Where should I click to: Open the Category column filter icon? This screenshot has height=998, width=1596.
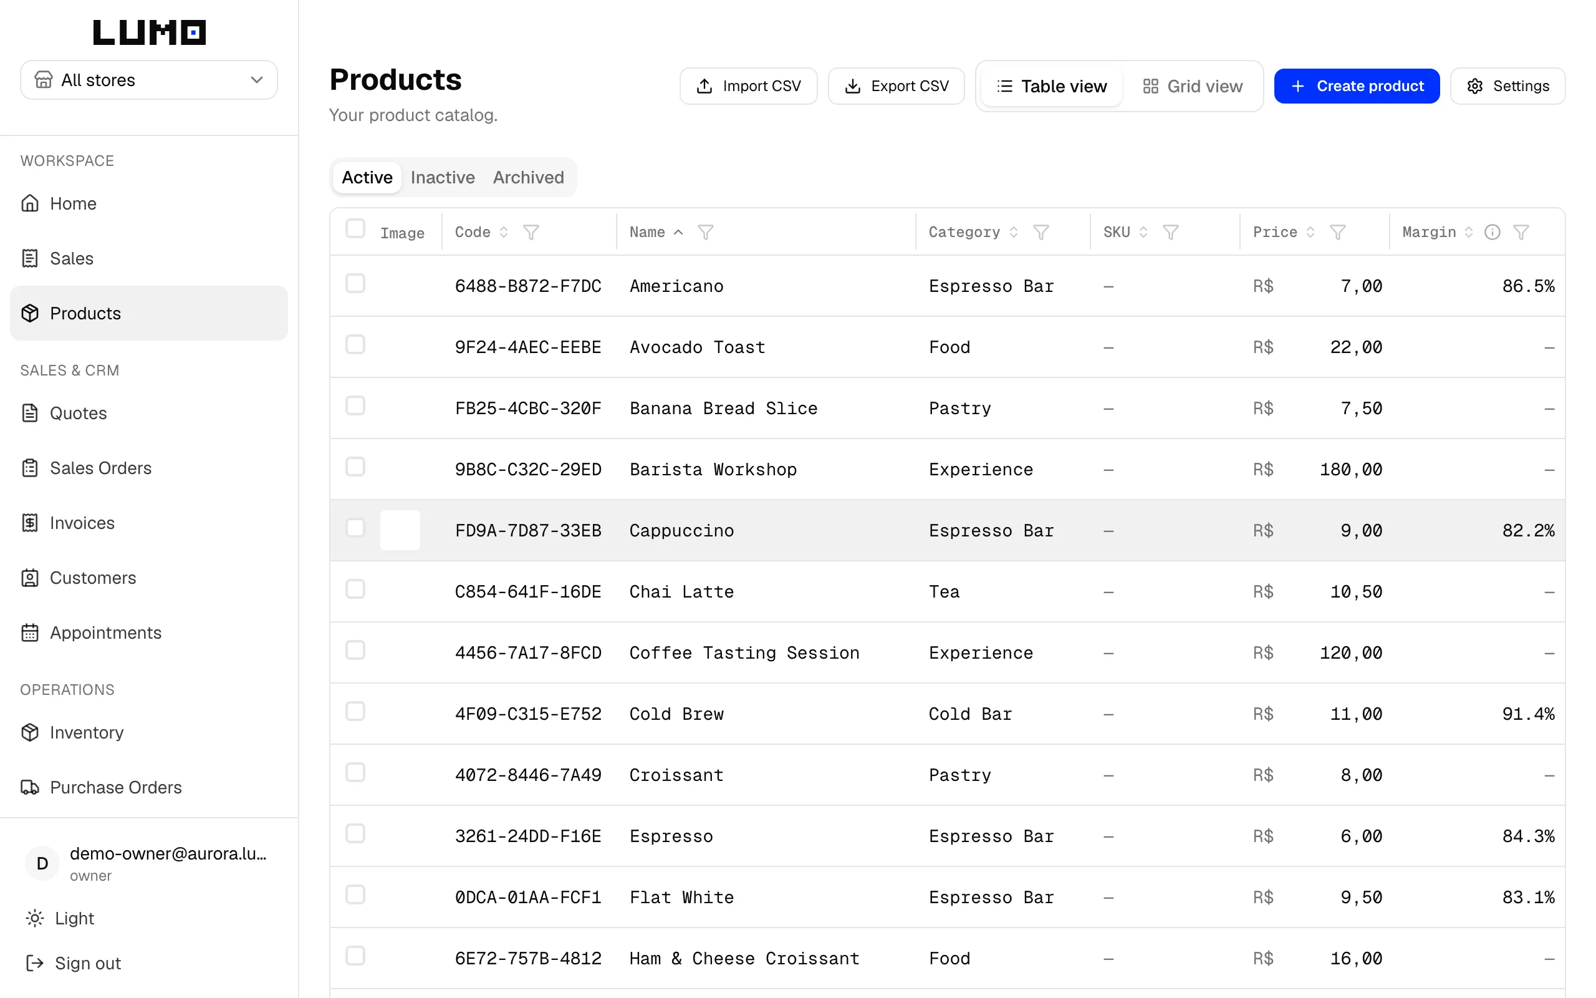pos(1041,232)
